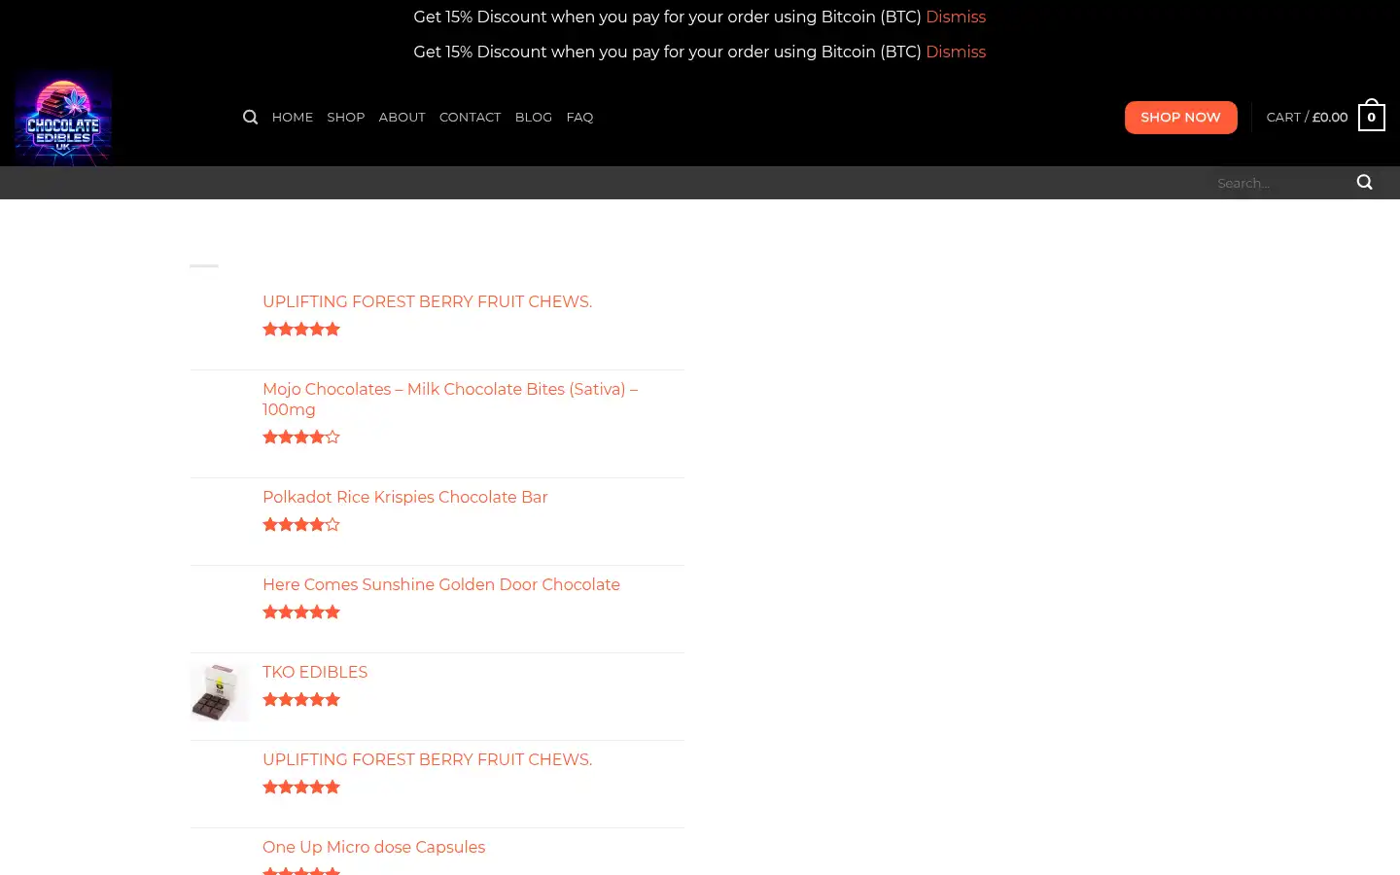This screenshot has height=875, width=1400.
Task: Open the TKO EDIBLES product link
Action: click(x=315, y=672)
